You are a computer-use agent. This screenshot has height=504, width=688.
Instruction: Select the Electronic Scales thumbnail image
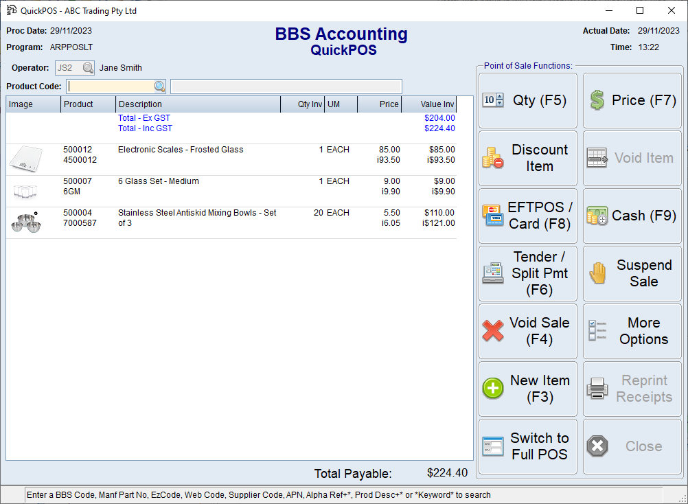(26, 159)
